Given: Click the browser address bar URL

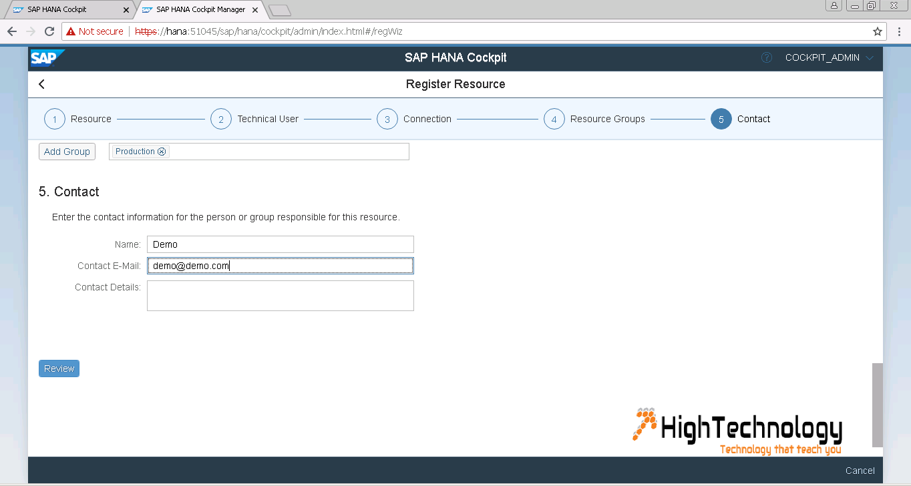Looking at the screenshot, I should (x=268, y=31).
